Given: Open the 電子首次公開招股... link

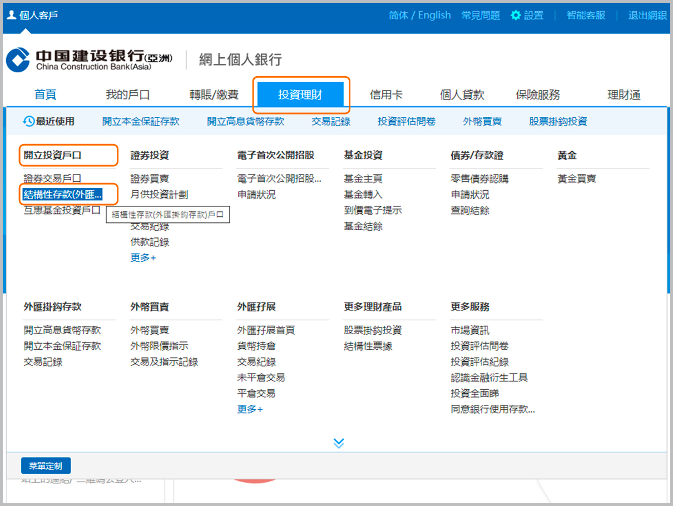Looking at the screenshot, I should click(x=279, y=179).
